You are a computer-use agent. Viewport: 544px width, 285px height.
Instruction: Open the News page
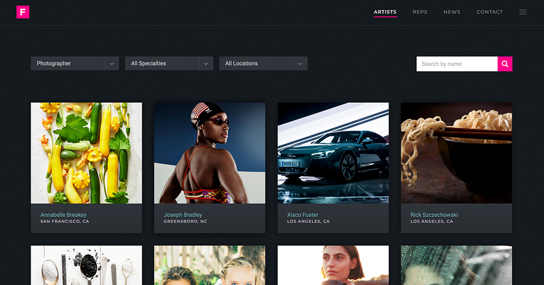(x=452, y=12)
